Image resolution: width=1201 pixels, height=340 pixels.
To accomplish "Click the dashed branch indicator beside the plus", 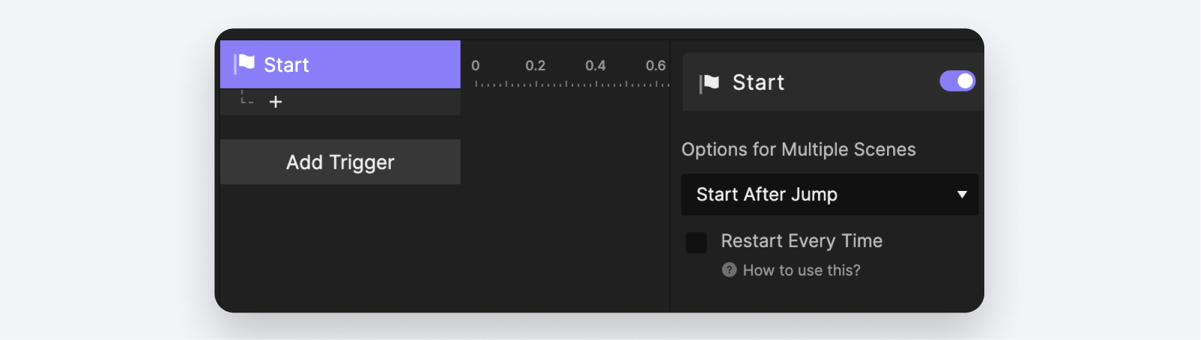I will pyautogui.click(x=246, y=98).
